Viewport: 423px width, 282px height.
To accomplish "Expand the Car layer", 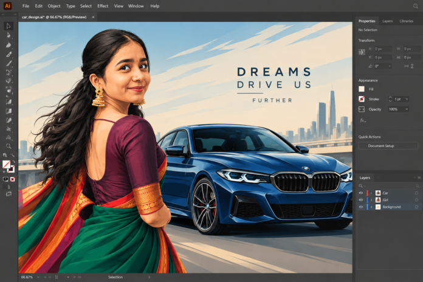I will click(371, 193).
